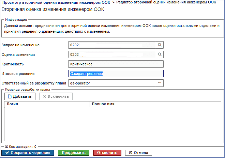Screen dimensions: 225x158
Task: Go to Просмотр вторичной оценки breadcrumb link
Action: (56, 2)
